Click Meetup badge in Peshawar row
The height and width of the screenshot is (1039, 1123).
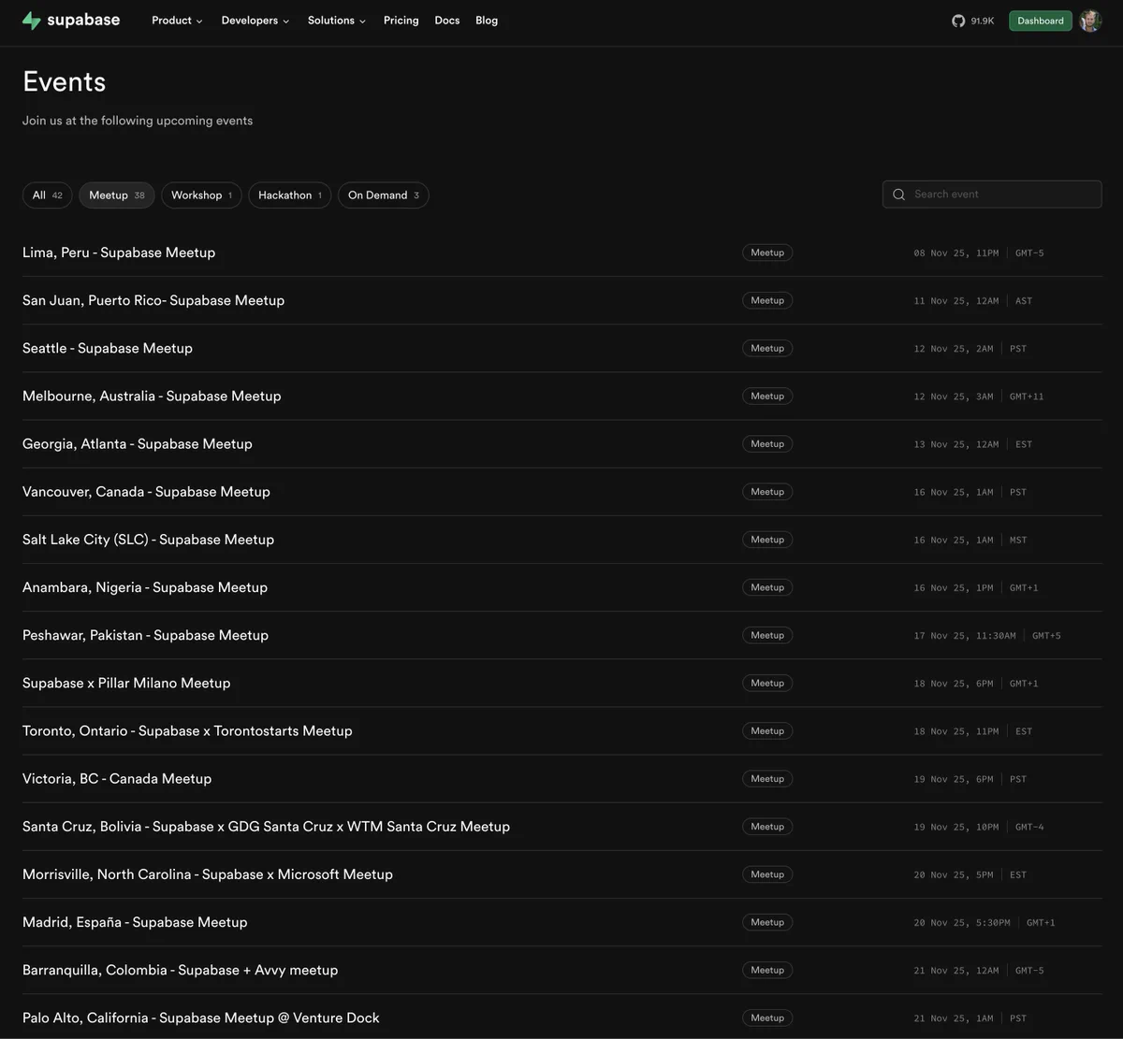point(767,635)
